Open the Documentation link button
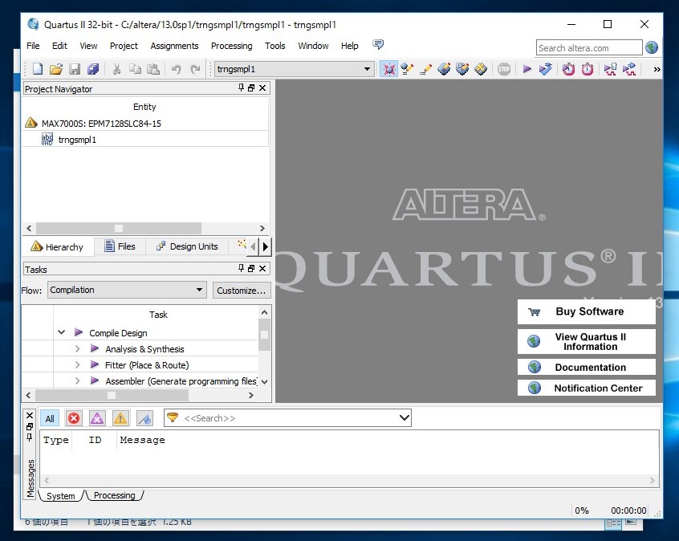The width and height of the screenshot is (679, 541). click(x=587, y=367)
